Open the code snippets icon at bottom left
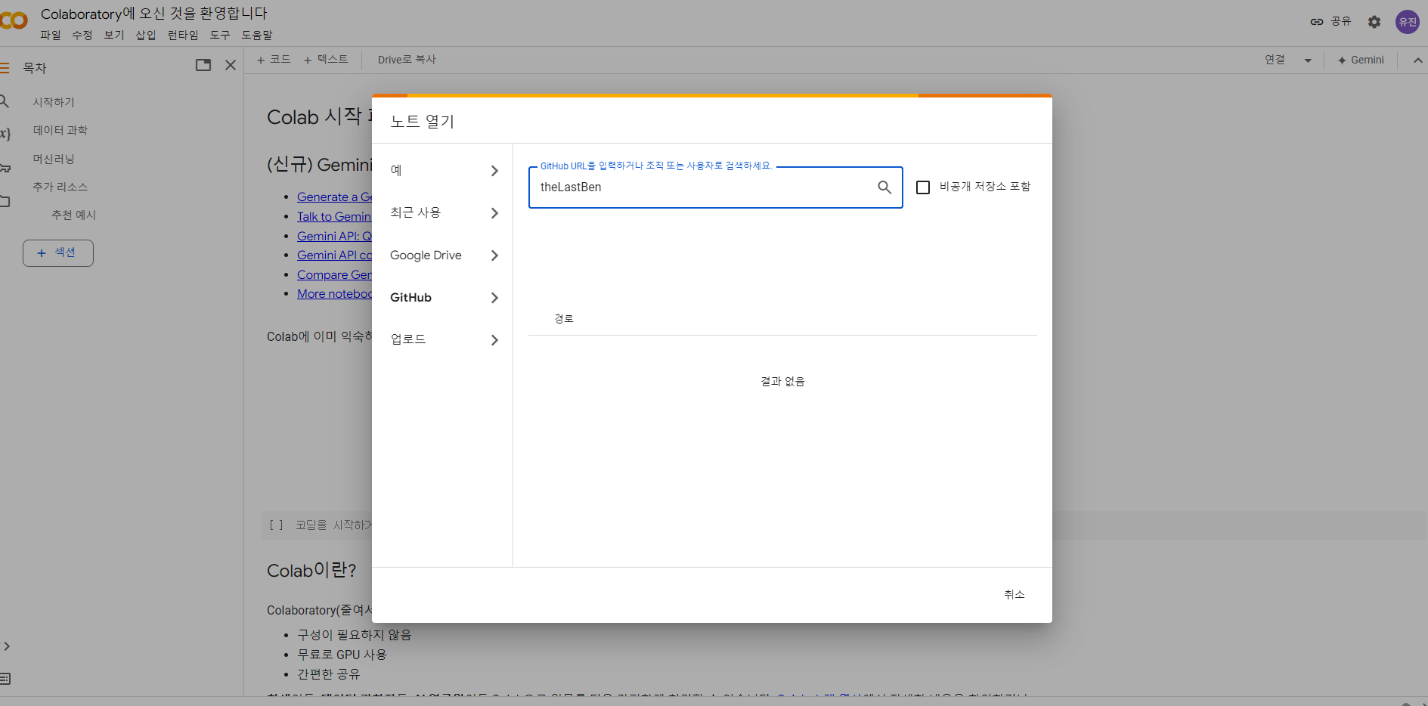The height and width of the screenshot is (706, 1428). [x=6, y=646]
